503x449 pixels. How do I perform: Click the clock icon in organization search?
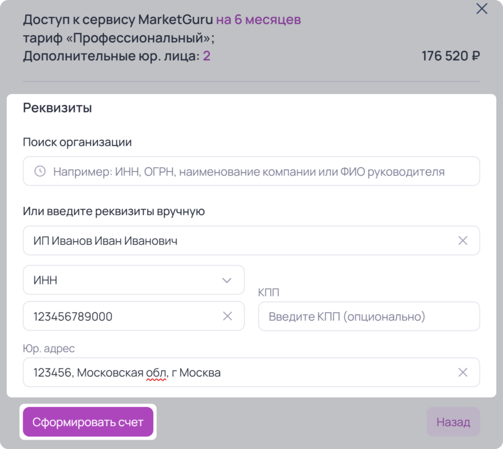point(40,171)
